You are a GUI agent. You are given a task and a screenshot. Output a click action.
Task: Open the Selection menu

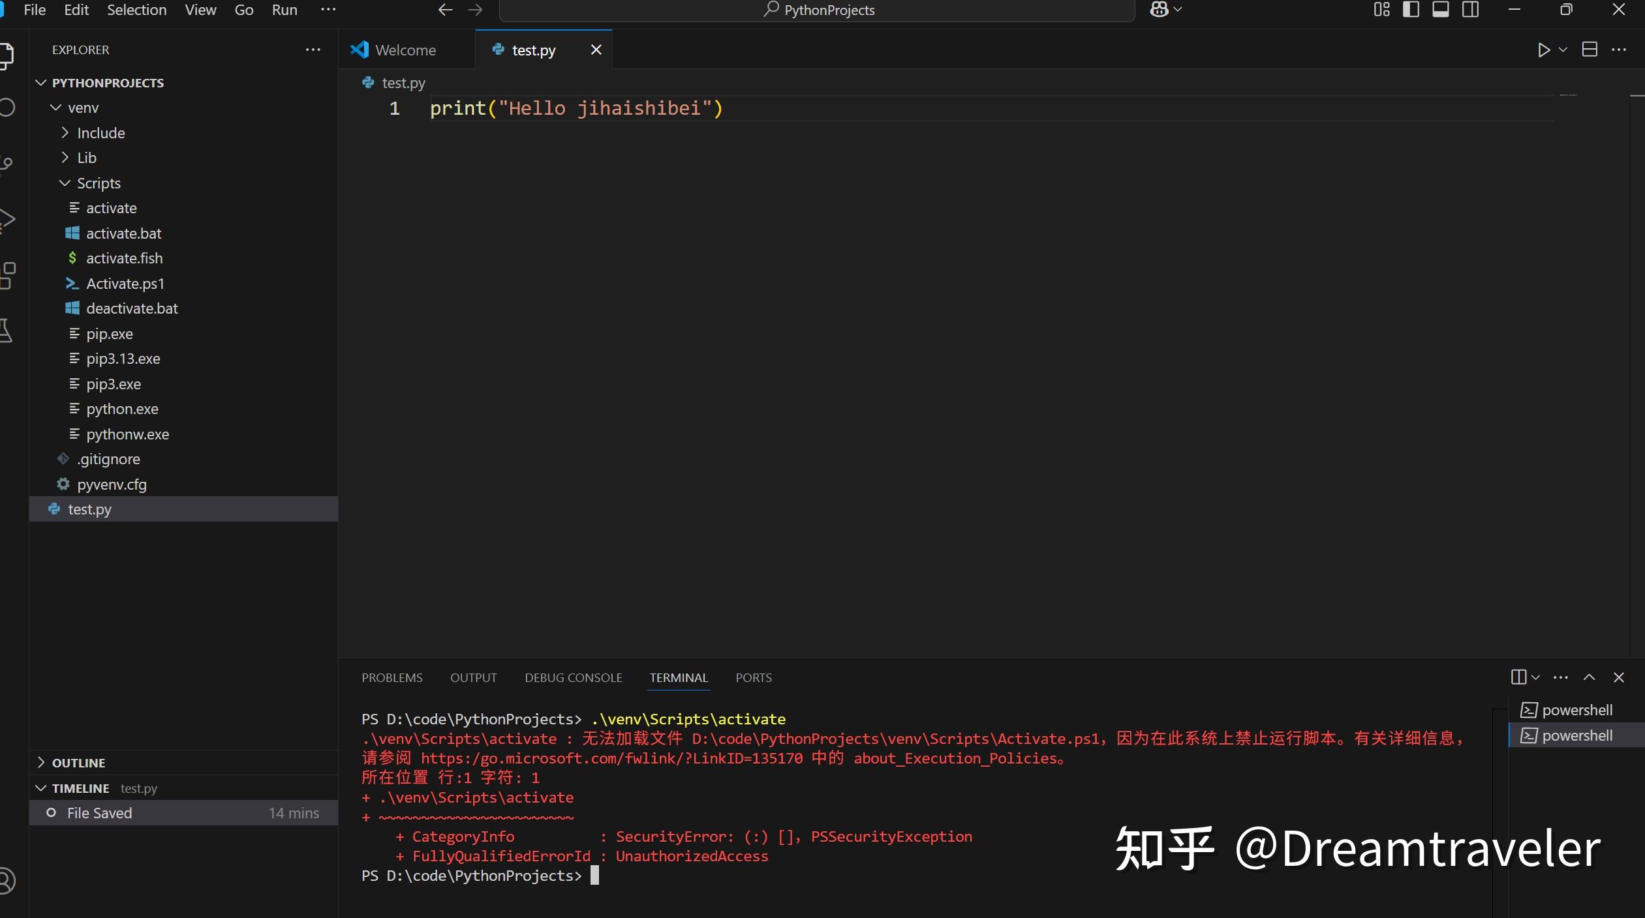click(x=136, y=10)
